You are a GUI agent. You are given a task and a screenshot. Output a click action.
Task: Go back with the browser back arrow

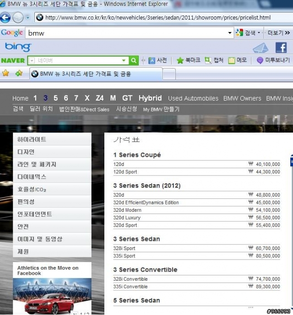pyautogui.click(x=5, y=18)
